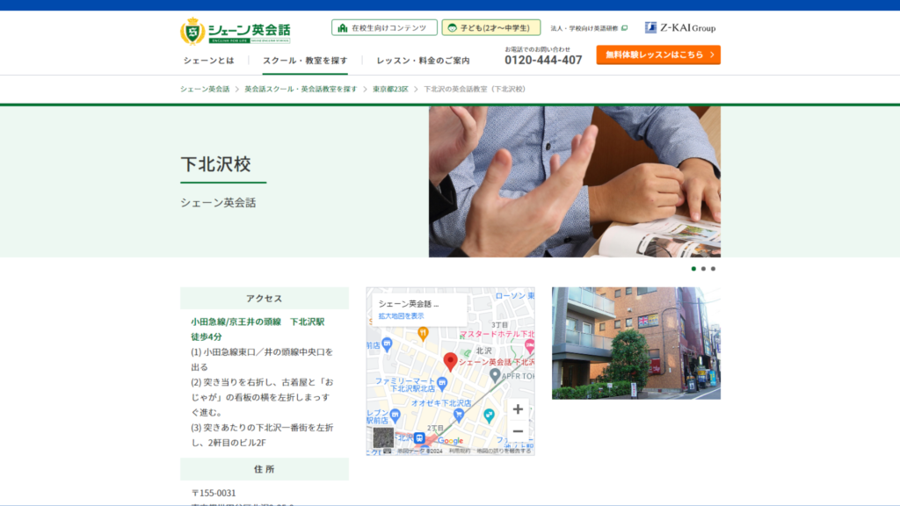
Task: Select the first carousel dot
Action: point(693,269)
